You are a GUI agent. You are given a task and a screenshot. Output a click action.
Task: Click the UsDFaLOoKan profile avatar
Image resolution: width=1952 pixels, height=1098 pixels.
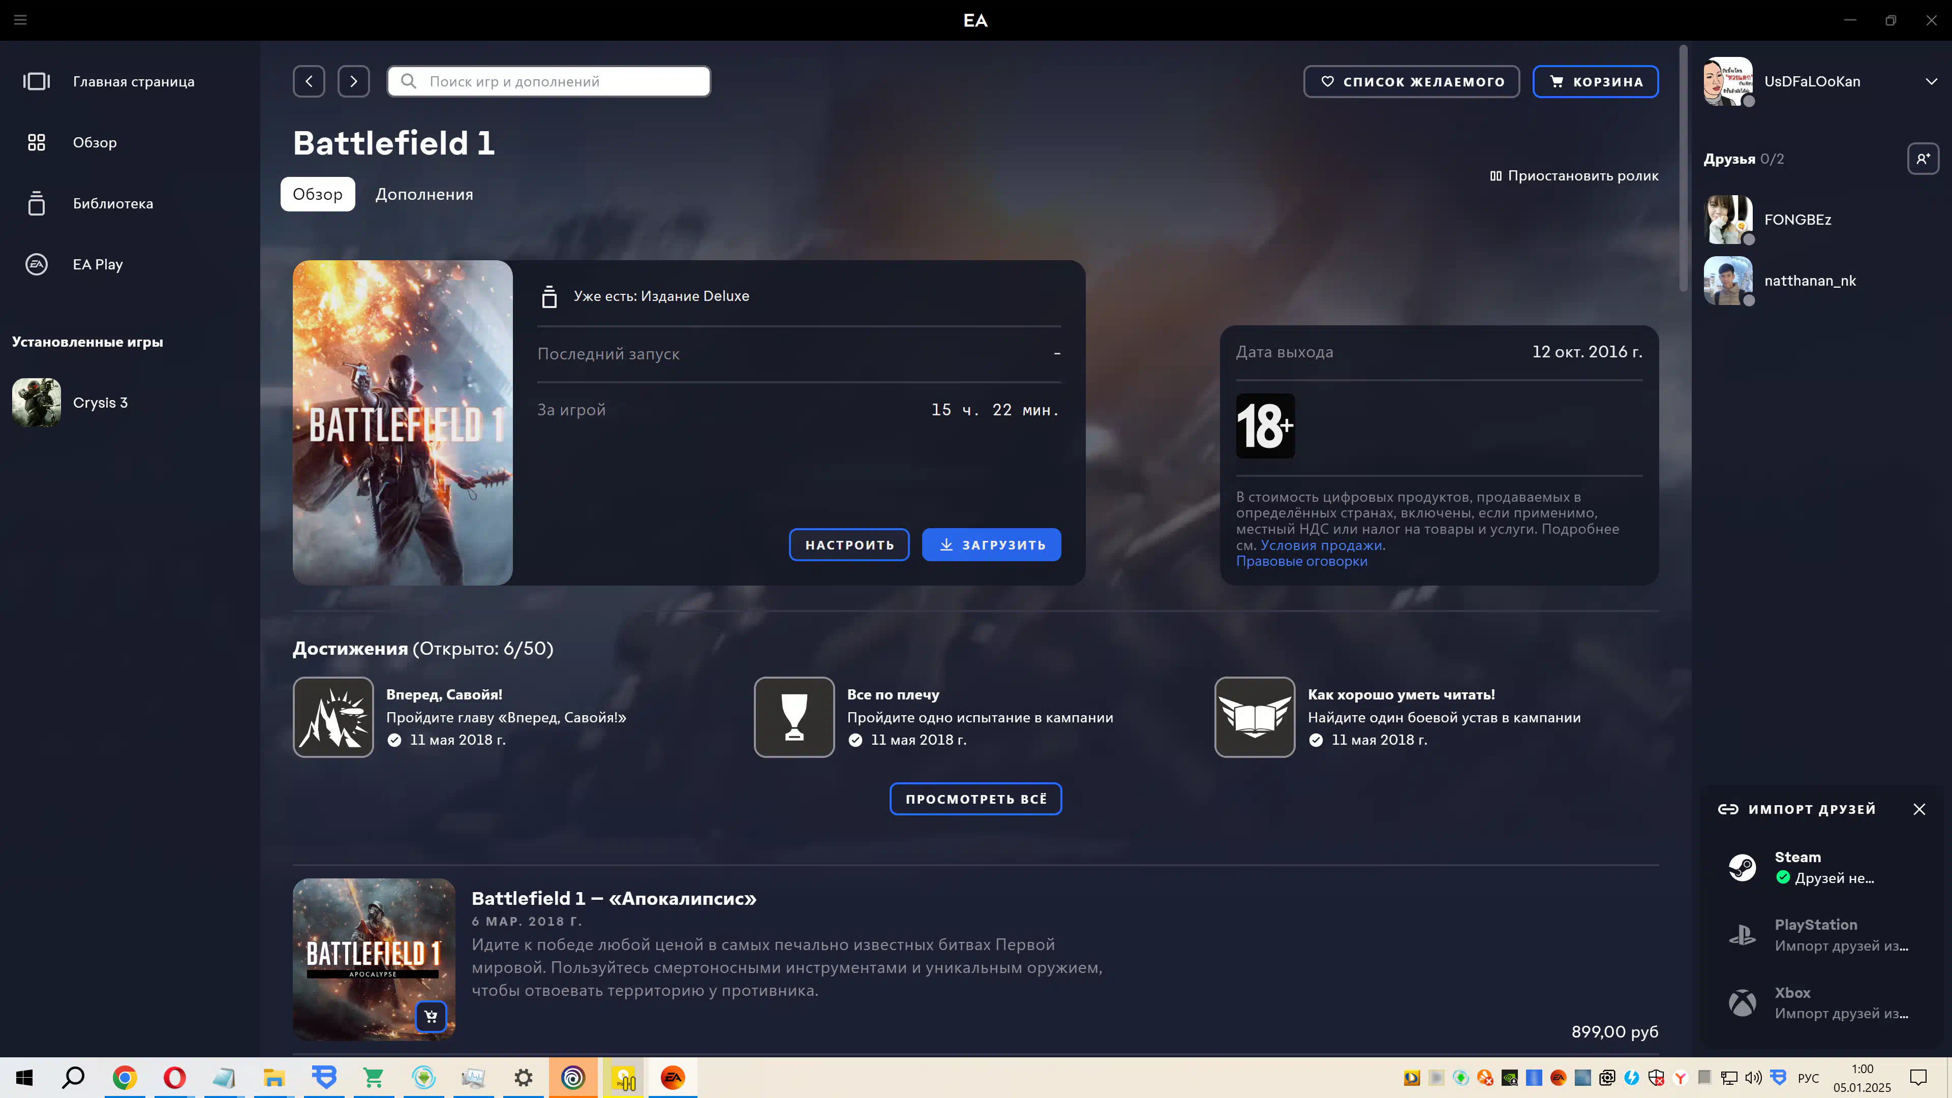coord(1728,81)
